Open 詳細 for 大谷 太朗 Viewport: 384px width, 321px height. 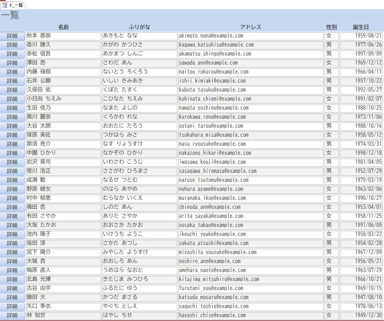click(x=12, y=126)
